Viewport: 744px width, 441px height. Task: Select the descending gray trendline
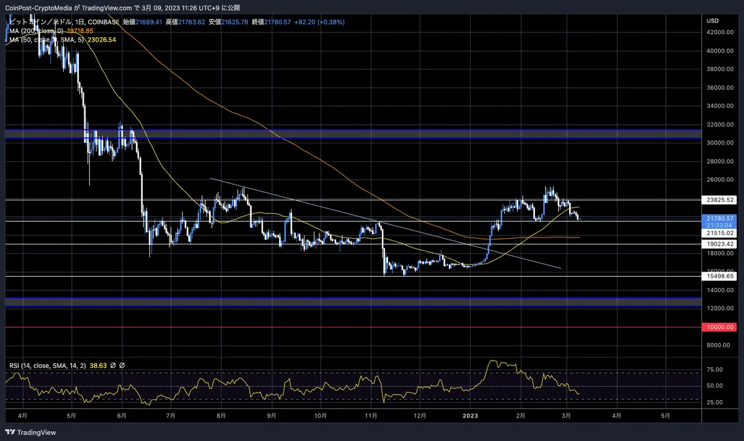click(x=385, y=223)
